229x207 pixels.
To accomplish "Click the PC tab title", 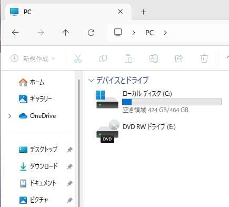I will click(27, 12).
